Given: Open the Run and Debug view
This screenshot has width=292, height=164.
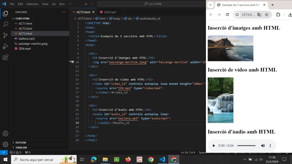Looking at the screenshot, I should click(5, 46).
